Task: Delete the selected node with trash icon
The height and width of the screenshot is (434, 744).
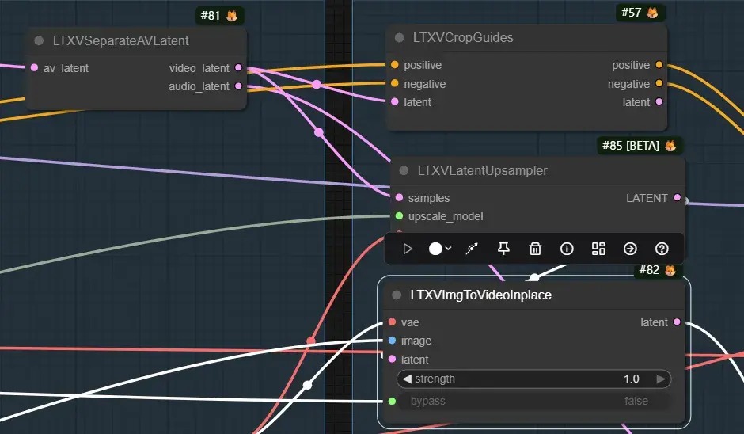Action: [535, 249]
